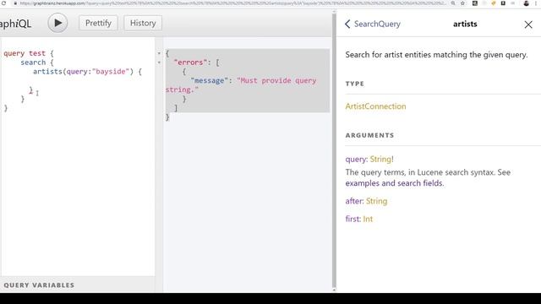Collapse the root object in results
Viewport: 541px width, 304px height.
pos(159,53)
